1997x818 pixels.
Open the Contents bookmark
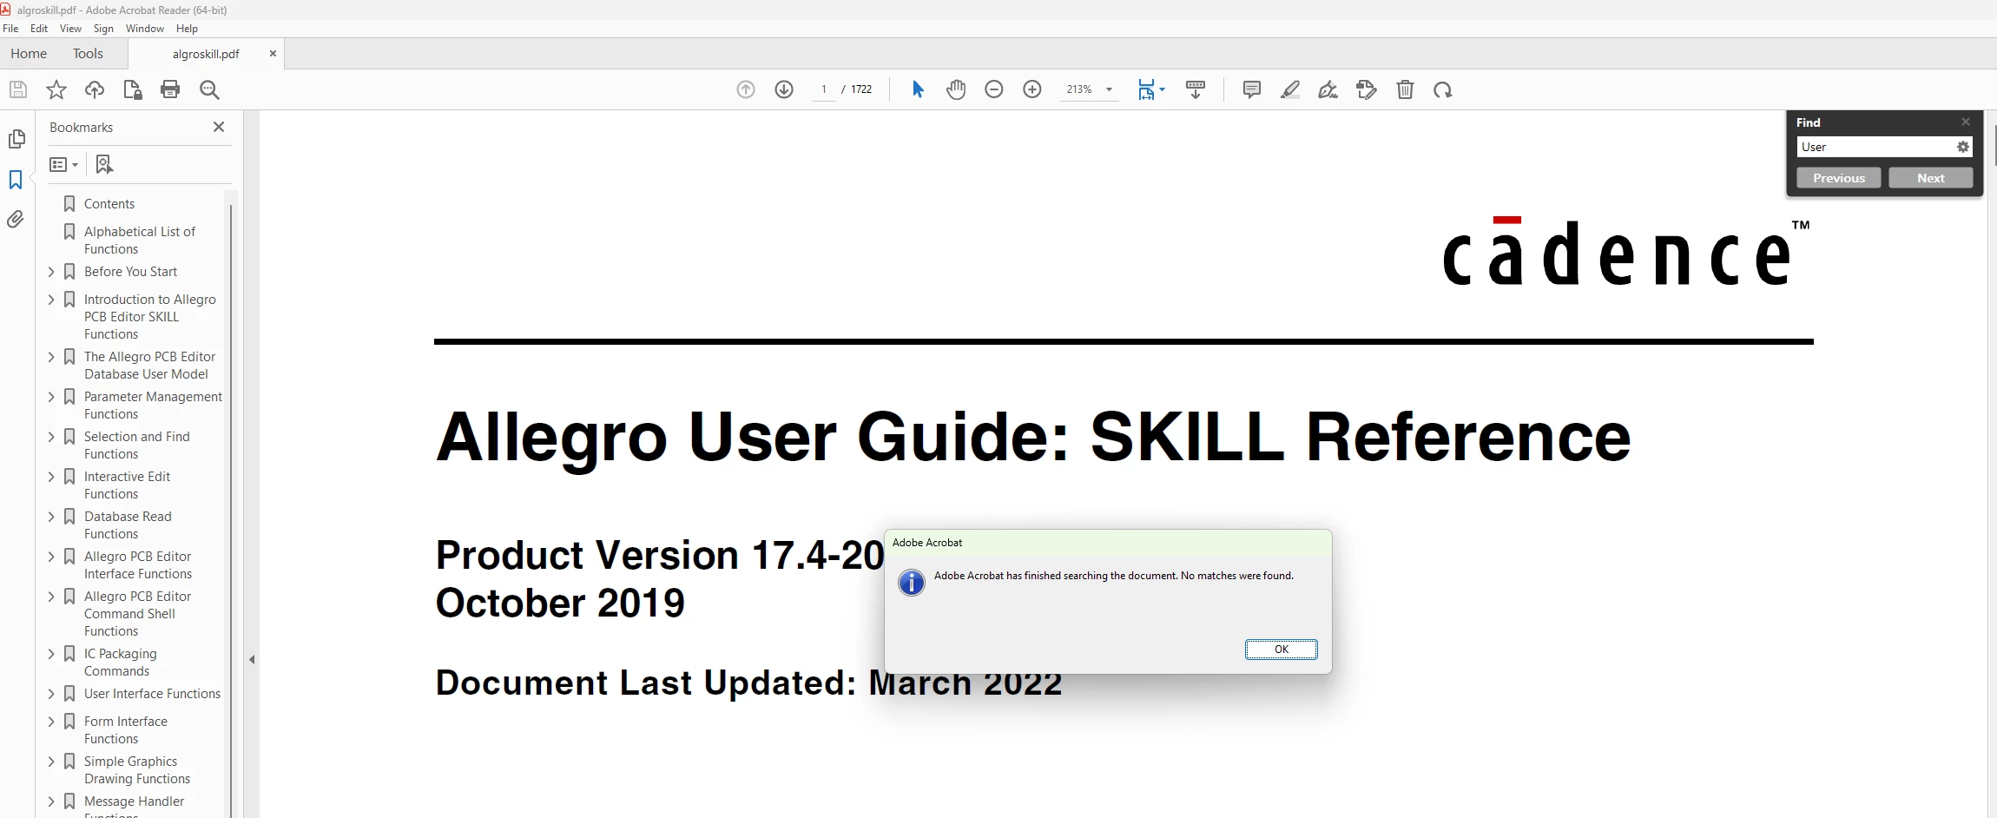coord(109,204)
